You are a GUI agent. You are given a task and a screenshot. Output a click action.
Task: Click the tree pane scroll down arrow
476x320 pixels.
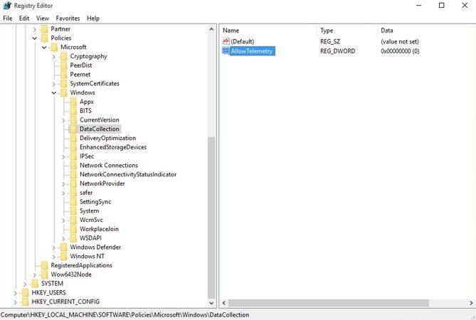211,303
